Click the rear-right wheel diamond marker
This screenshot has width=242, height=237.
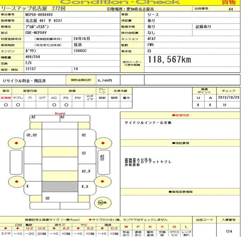(x=103, y=181)
